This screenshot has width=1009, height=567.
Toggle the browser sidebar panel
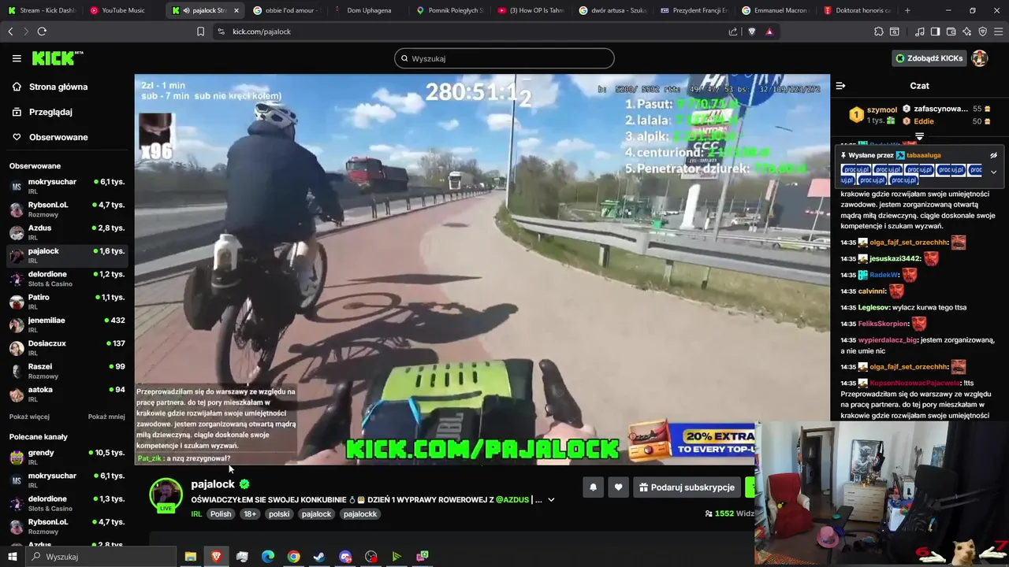(935, 31)
